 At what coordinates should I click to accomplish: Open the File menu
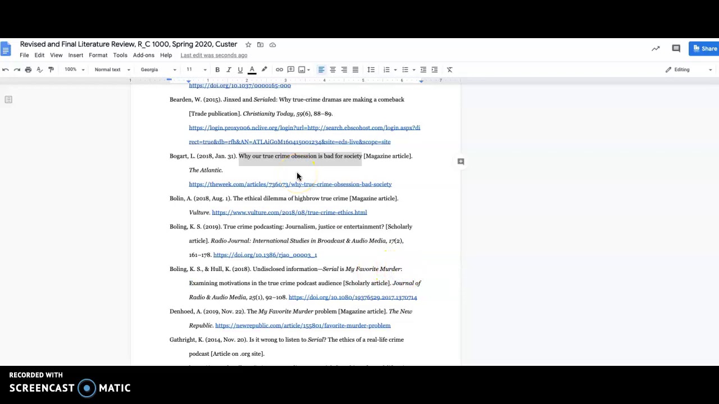point(24,55)
